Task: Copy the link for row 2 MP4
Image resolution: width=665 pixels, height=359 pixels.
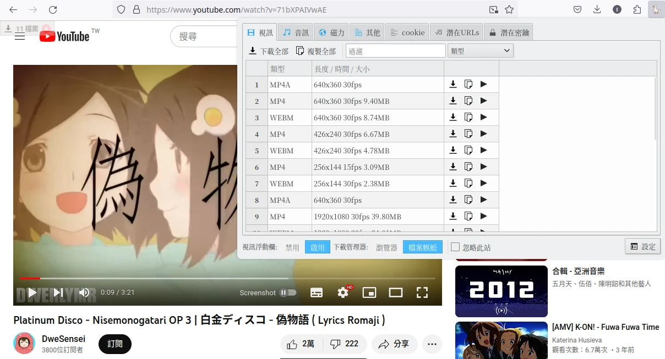Action: (x=468, y=101)
